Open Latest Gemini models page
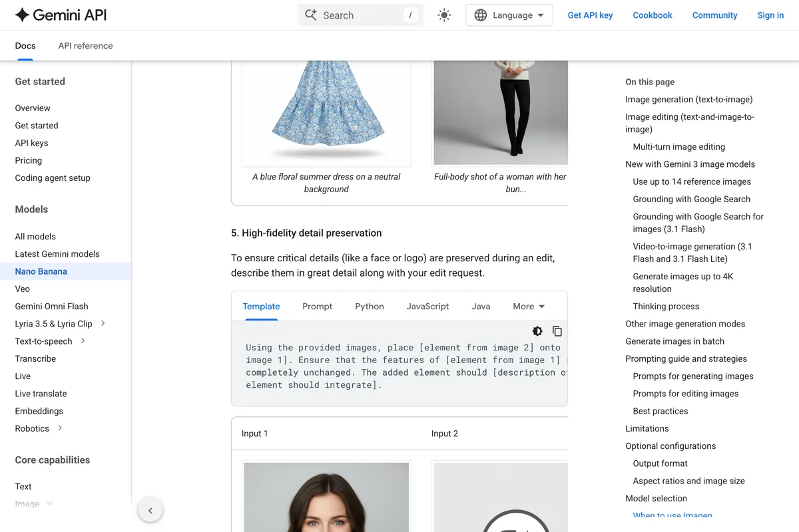The width and height of the screenshot is (799, 532). pyautogui.click(x=57, y=253)
